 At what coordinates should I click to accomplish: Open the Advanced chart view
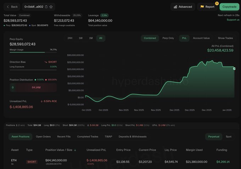[x=183, y=7]
